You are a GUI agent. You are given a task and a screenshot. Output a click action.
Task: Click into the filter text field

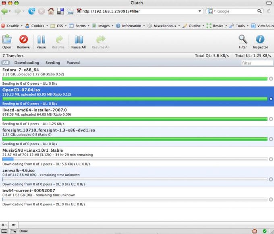[x=257, y=63]
